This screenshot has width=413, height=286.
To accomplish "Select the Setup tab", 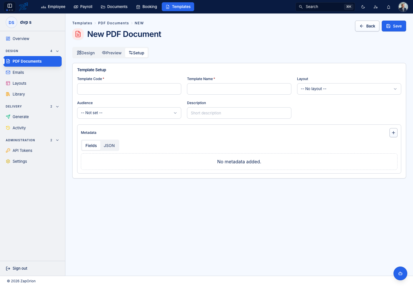I will point(137,53).
